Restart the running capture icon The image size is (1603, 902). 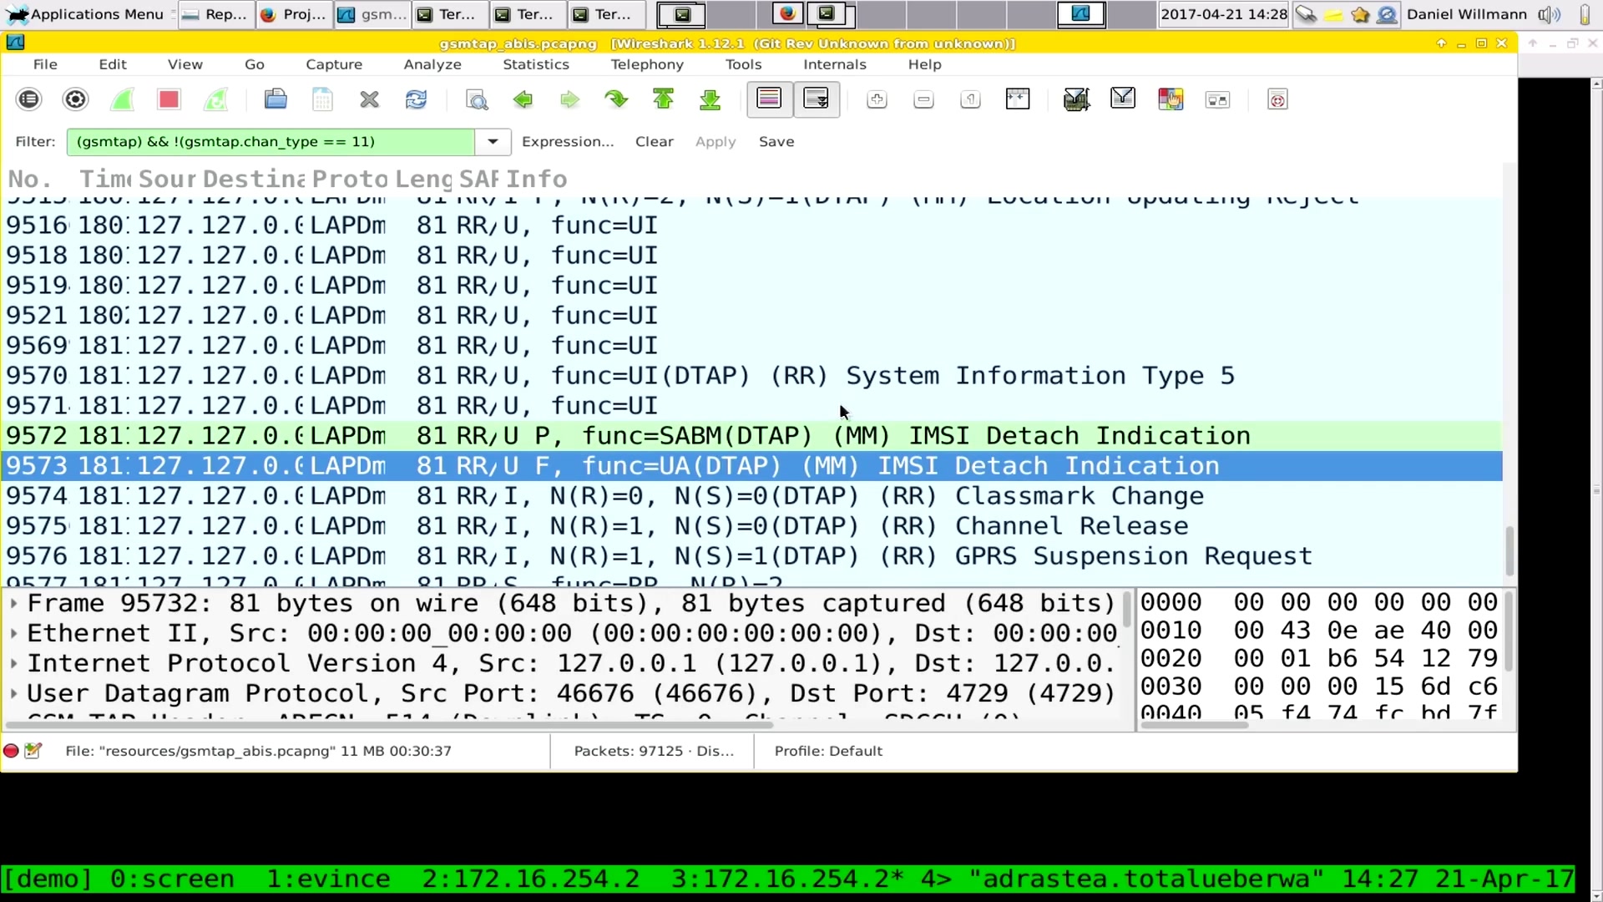pos(215,100)
